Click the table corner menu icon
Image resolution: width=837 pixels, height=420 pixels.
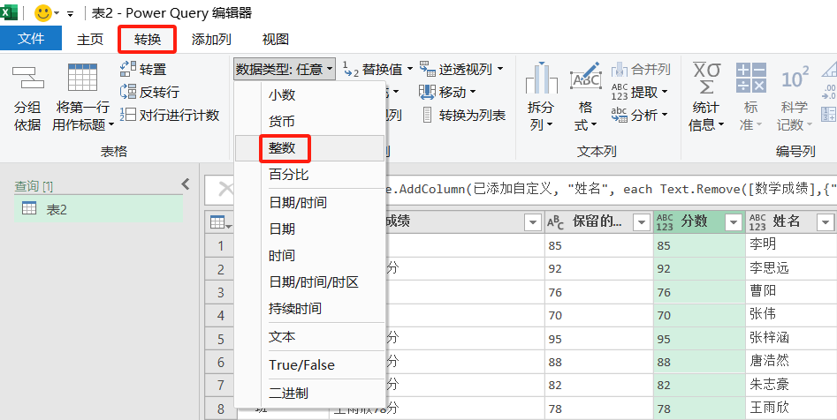(x=220, y=222)
